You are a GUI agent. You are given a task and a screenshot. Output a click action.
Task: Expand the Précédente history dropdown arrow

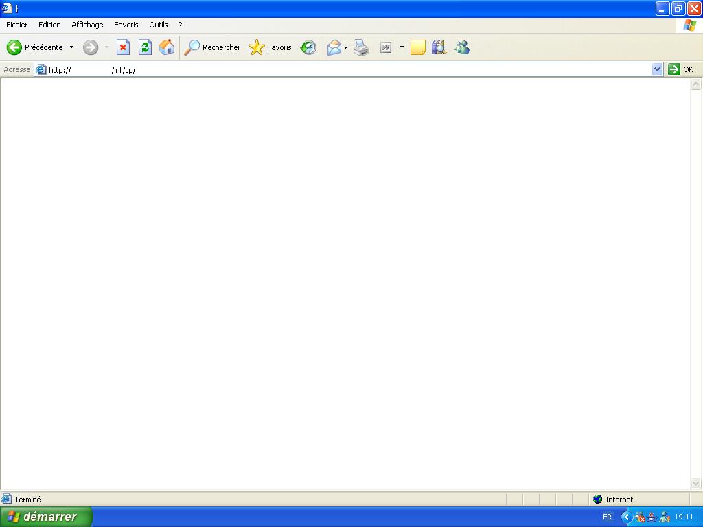pyautogui.click(x=71, y=47)
